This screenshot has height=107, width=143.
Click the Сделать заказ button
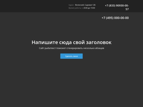tap(71, 56)
